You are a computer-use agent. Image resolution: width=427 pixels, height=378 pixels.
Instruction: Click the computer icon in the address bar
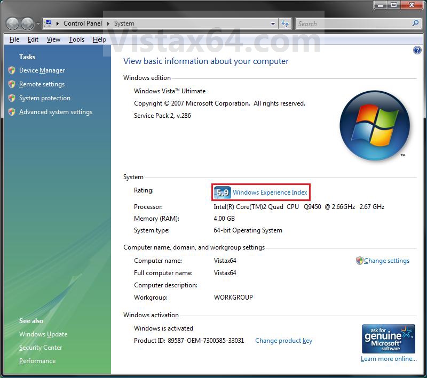[48, 23]
